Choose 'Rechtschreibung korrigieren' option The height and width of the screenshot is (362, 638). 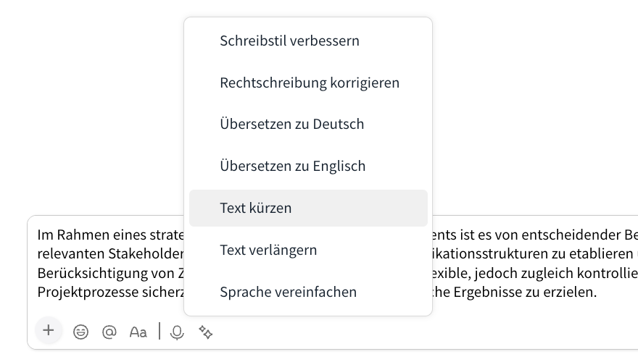(x=309, y=83)
